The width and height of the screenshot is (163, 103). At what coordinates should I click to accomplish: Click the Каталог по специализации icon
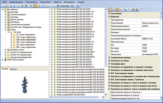(8, 52)
